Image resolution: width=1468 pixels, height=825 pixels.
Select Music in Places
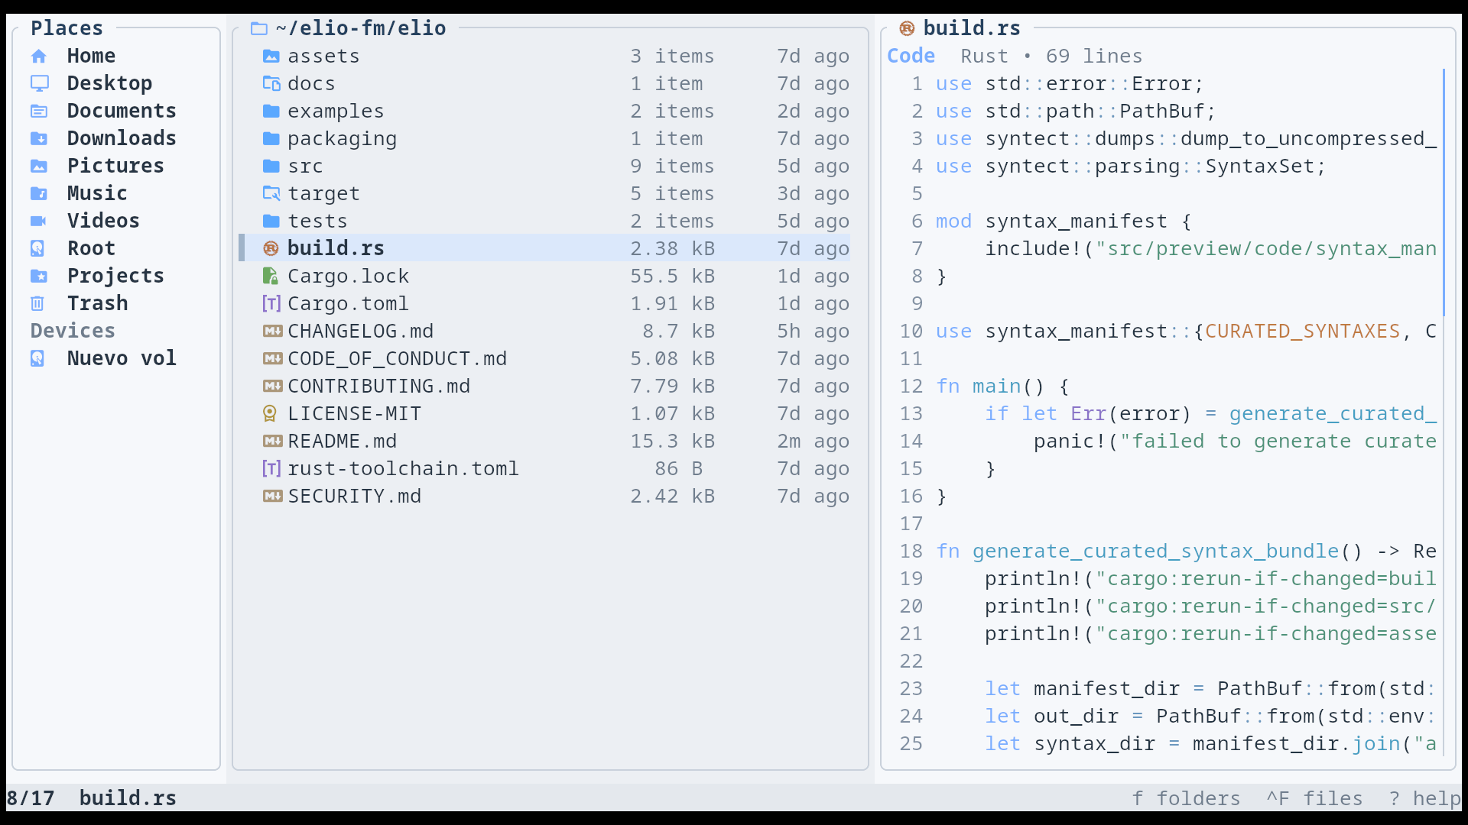click(x=97, y=194)
